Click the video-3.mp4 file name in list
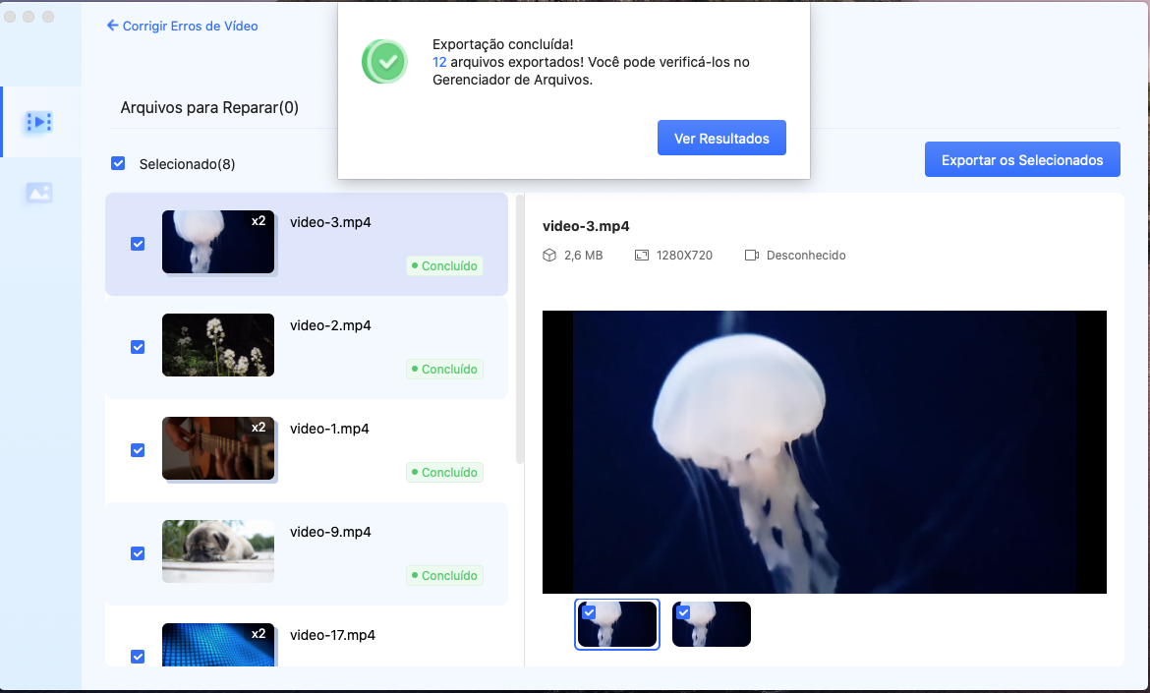This screenshot has width=1150, height=693. point(330,222)
